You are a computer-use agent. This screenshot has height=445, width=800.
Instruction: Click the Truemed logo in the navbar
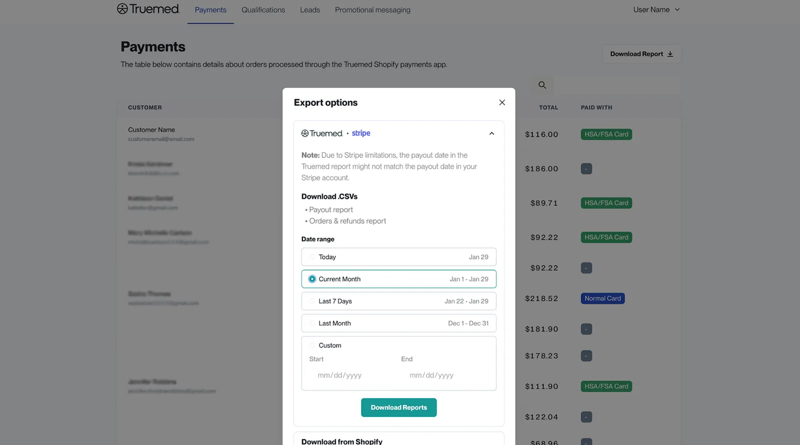(x=148, y=9)
